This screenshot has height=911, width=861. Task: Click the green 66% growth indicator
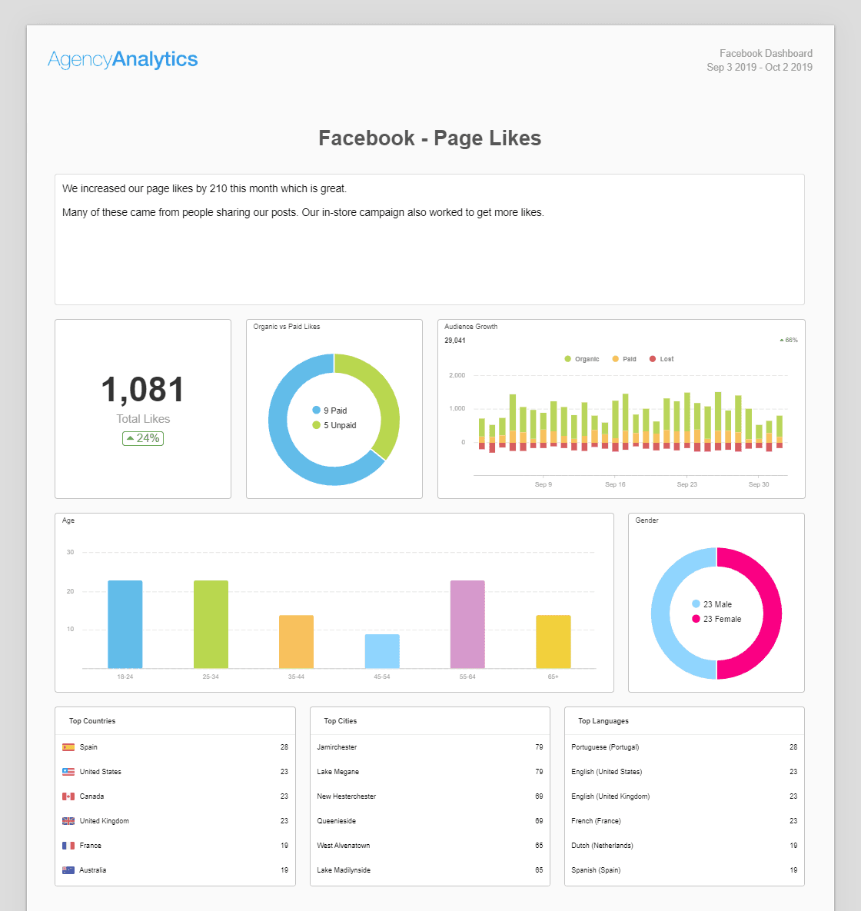point(788,338)
